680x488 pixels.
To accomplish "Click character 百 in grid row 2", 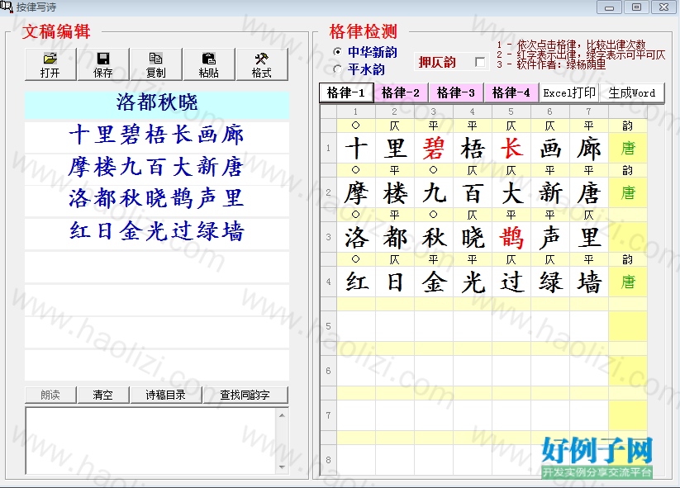I will pyautogui.click(x=473, y=193).
